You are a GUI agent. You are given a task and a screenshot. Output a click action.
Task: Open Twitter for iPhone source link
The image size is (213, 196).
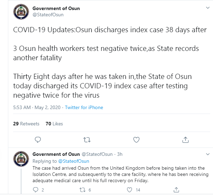[x=84, y=107]
